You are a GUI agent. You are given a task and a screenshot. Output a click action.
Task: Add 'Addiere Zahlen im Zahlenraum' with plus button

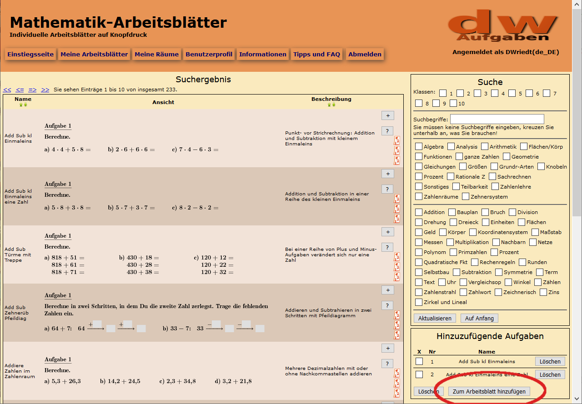click(387, 348)
